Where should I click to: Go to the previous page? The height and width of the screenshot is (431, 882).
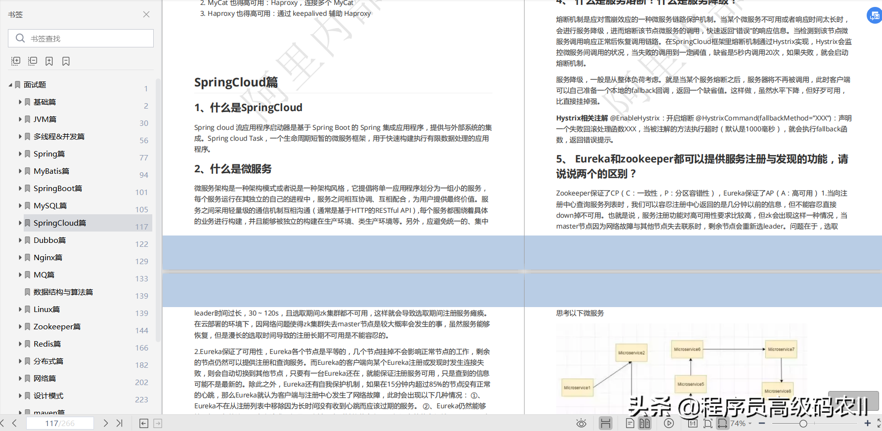click(14, 423)
